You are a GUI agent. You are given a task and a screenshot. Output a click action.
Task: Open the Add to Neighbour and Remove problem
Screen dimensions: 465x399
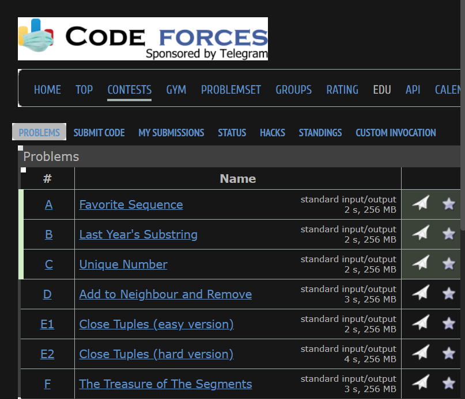pyautogui.click(x=165, y=294)
